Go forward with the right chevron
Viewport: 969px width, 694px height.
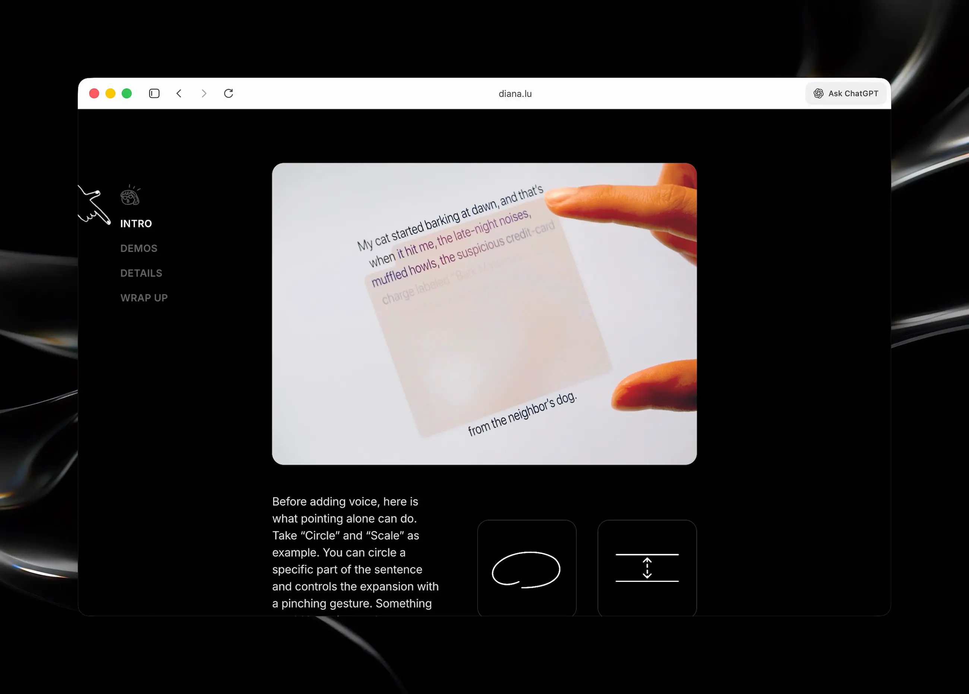click(204, 94)
